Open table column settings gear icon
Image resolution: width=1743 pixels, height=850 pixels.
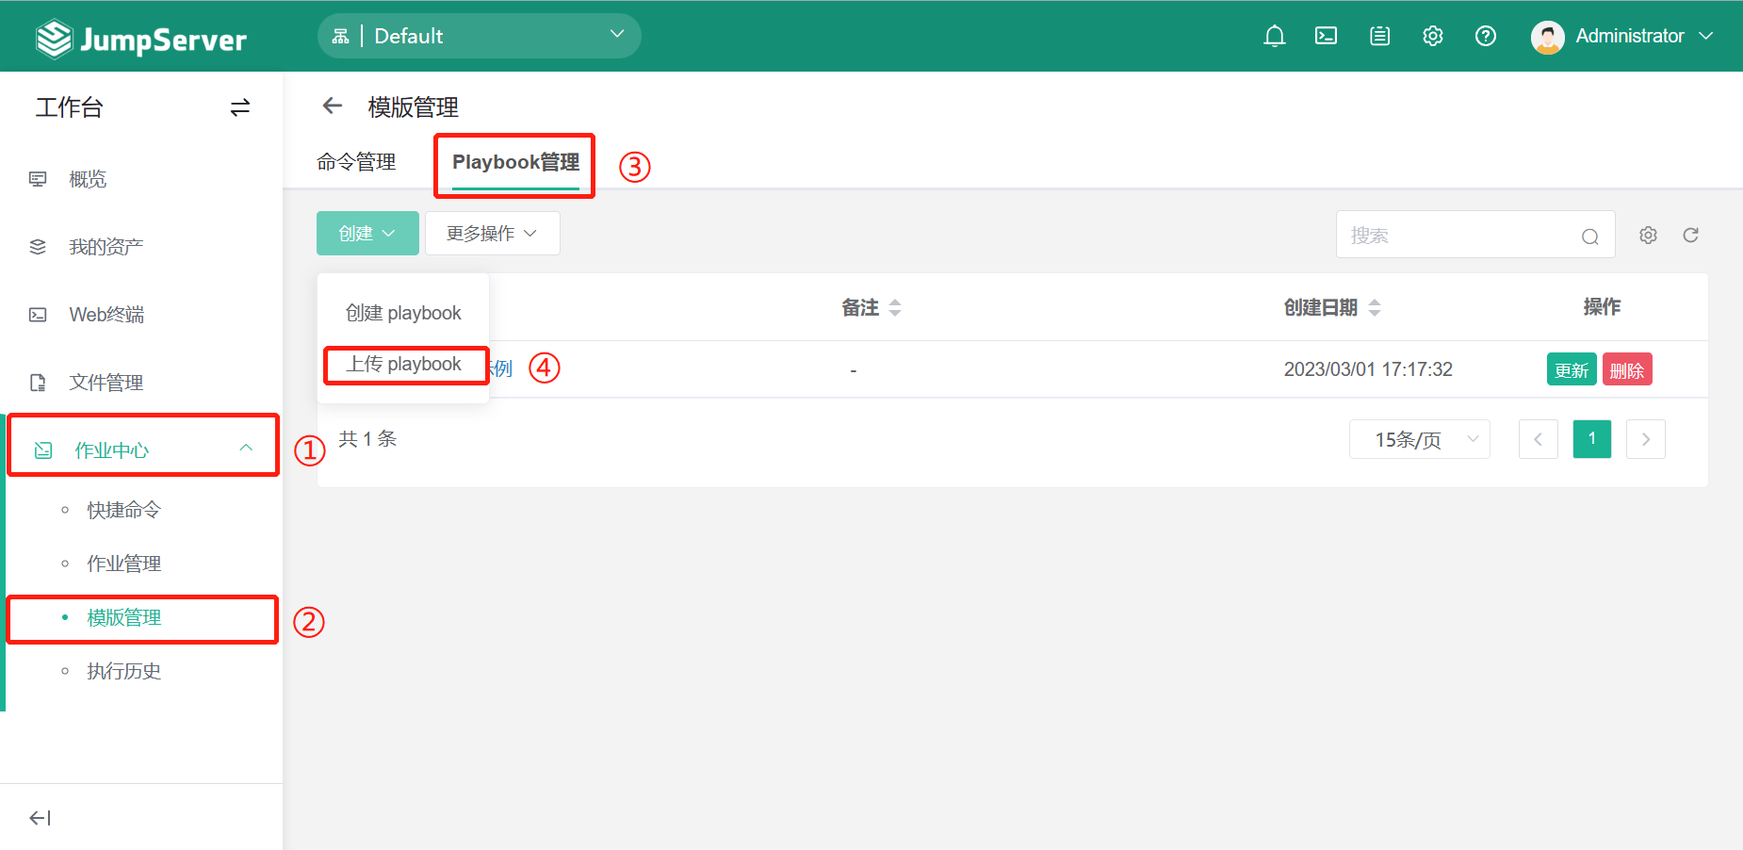point(1647,235)
